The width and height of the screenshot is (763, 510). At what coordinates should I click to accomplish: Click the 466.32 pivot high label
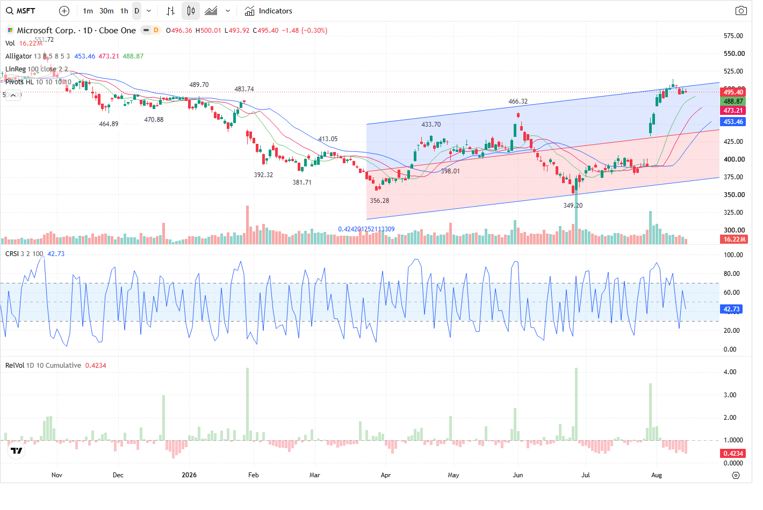point(518,101)
